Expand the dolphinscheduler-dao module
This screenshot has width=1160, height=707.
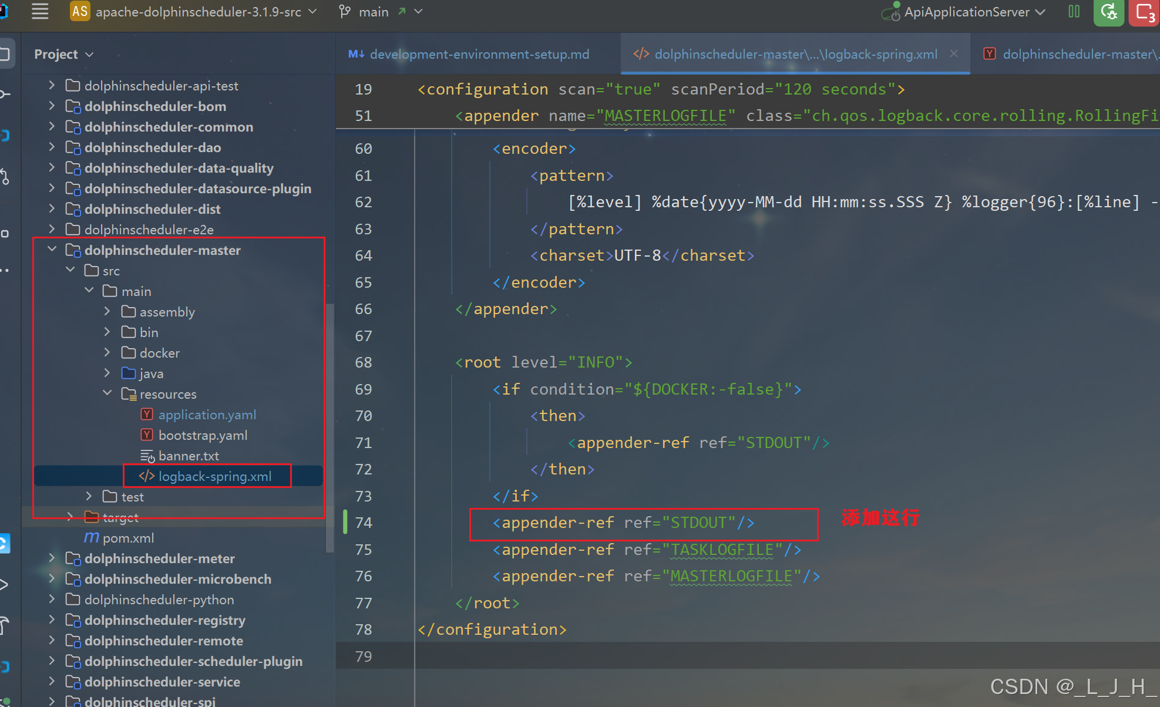(52, 147)
